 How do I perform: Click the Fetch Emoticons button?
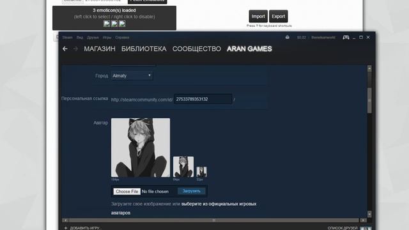(x=148, y=1)
